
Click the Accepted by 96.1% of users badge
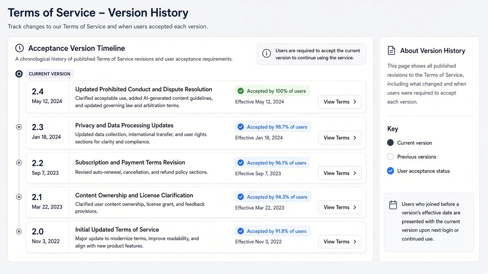[x=272, y=162]
